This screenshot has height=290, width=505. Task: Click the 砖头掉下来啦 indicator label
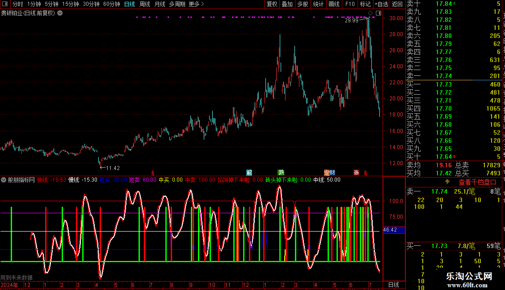coord(288,180)
